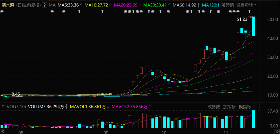The image size is (280, 134).
Task: Click the yellow MAVOL1:36.861万 value
Action: 88,107
